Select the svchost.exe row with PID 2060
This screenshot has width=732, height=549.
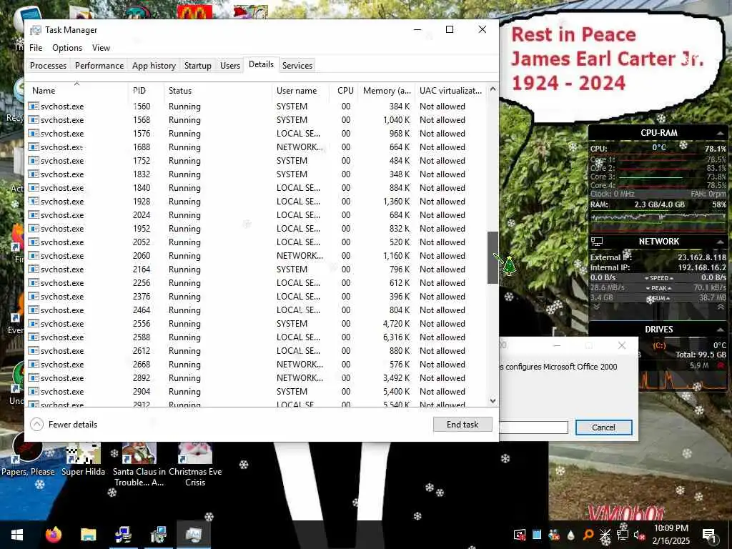tap(257, 256)
